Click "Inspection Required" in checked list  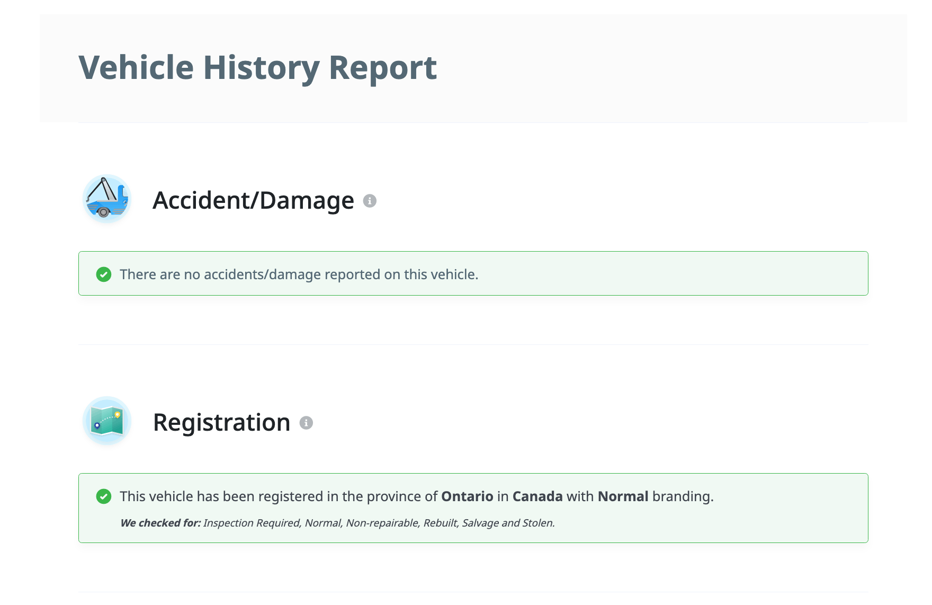(x=252, y=523)
